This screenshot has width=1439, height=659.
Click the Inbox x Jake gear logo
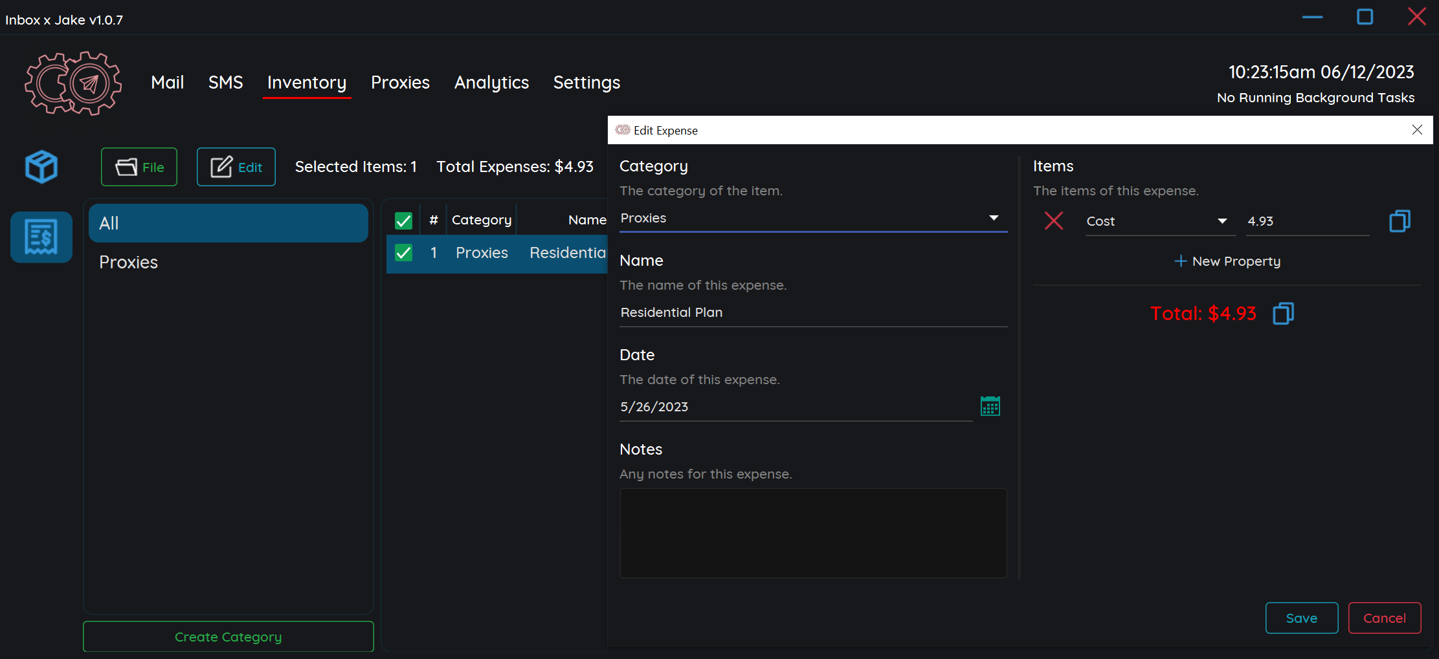click(x=73, y=83)
